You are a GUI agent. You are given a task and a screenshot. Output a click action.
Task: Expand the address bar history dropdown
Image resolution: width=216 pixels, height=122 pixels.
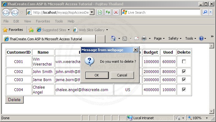click(92, 12)
